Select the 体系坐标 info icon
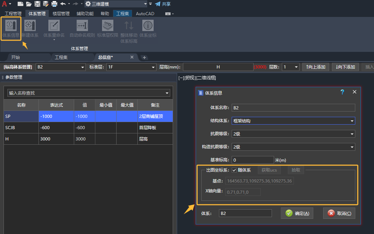This screenshot has width=374, height=234. pos(148,25)
